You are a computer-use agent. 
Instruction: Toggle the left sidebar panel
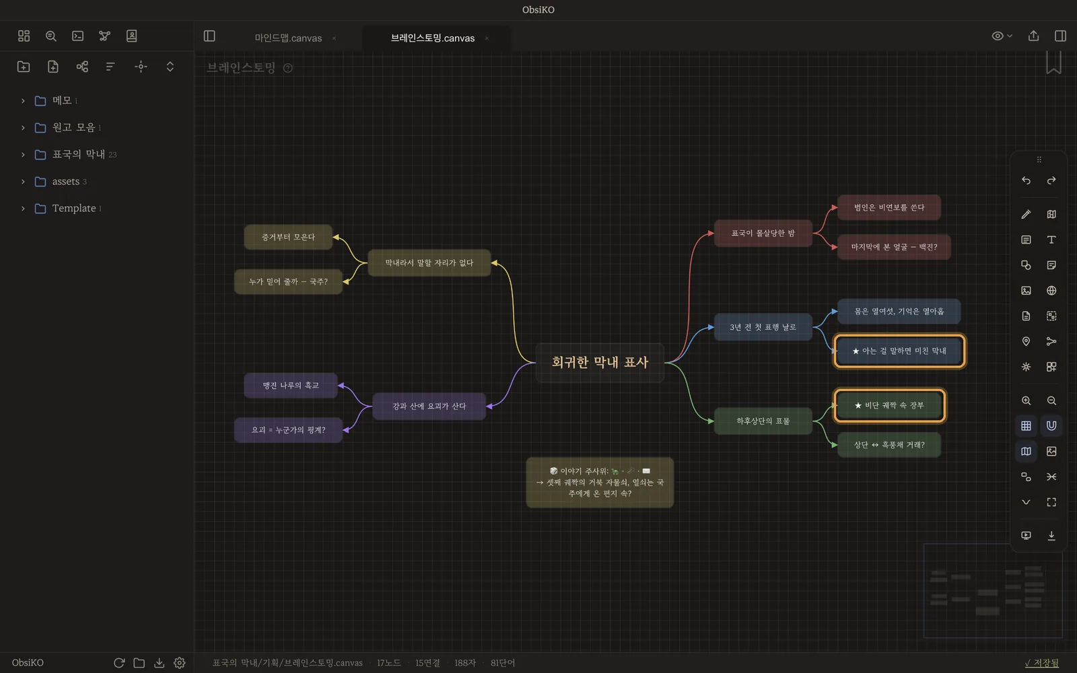coord(209,36)
